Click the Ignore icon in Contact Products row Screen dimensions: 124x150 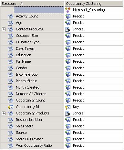click(x=68, y=29)
